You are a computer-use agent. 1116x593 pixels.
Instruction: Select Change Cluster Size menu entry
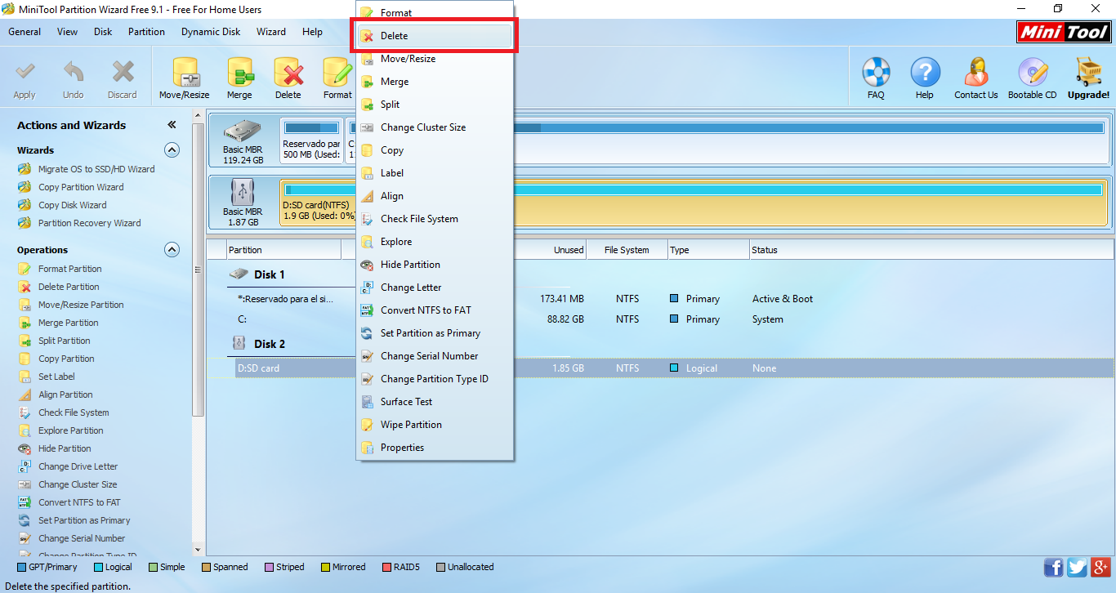(435, 127)
